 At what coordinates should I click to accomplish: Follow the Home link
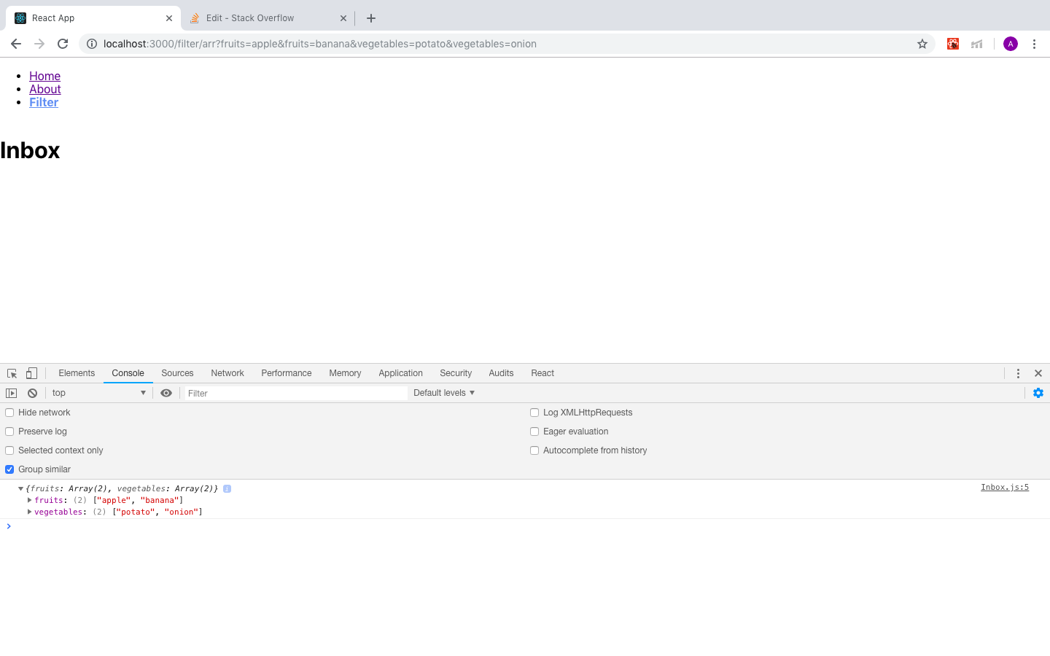pos(44,76)
